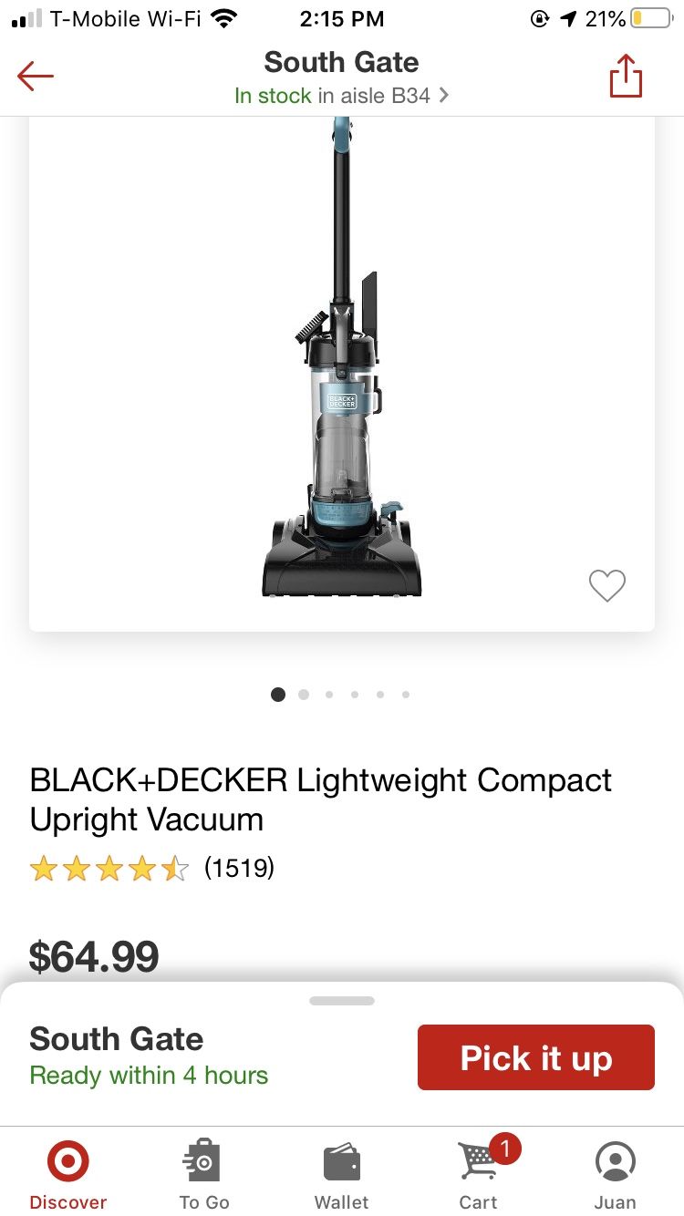Tap the BLACK+DECKER product title
This screenshot has height=1216, width=684.
321,799
